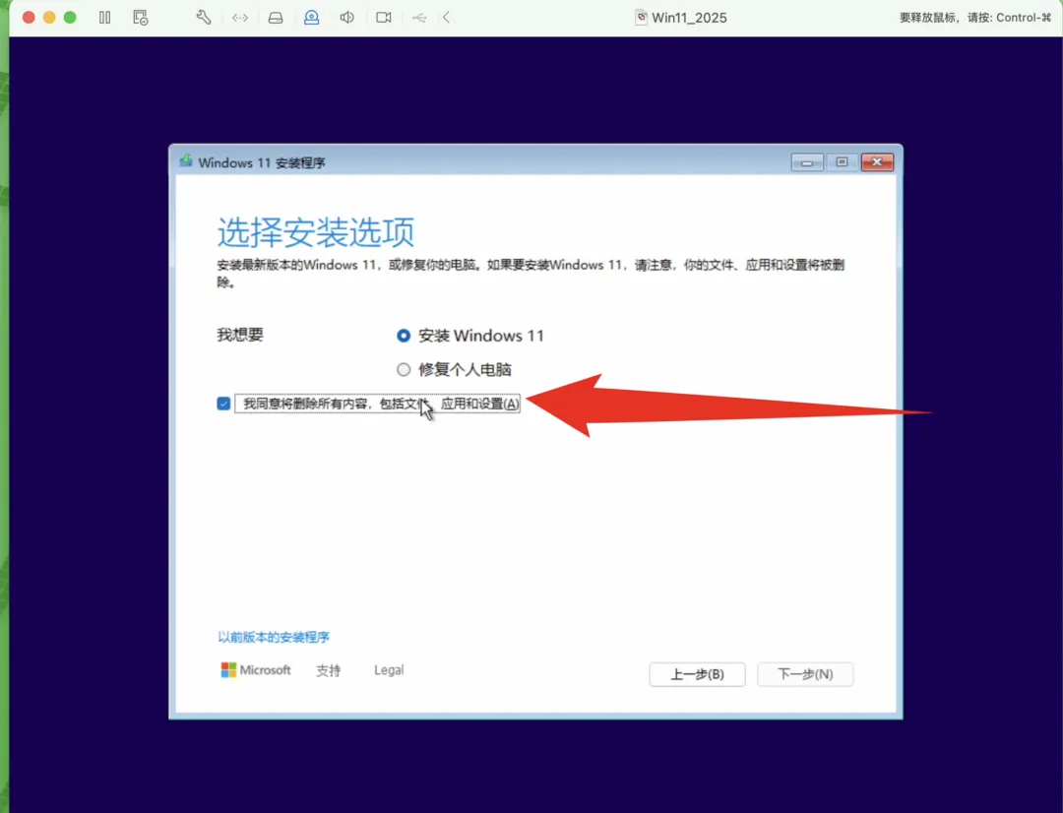The width and height of the screenshot is (1063, 813).
Task: Open the snapshot manager icon
Action: point(141,18)
